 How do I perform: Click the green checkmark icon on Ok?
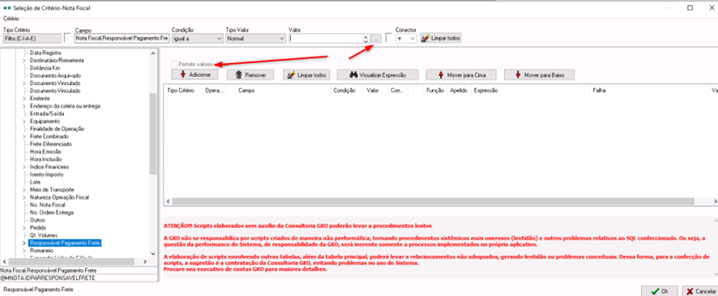tap(656, 290)
